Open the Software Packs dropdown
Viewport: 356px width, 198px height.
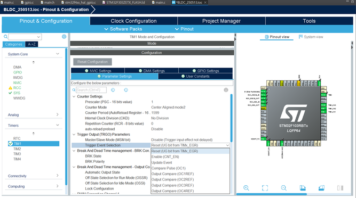[123, 29]
